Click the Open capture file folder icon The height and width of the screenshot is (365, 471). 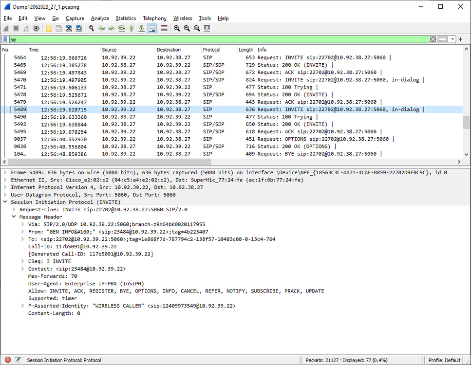[x=49, y=29]
